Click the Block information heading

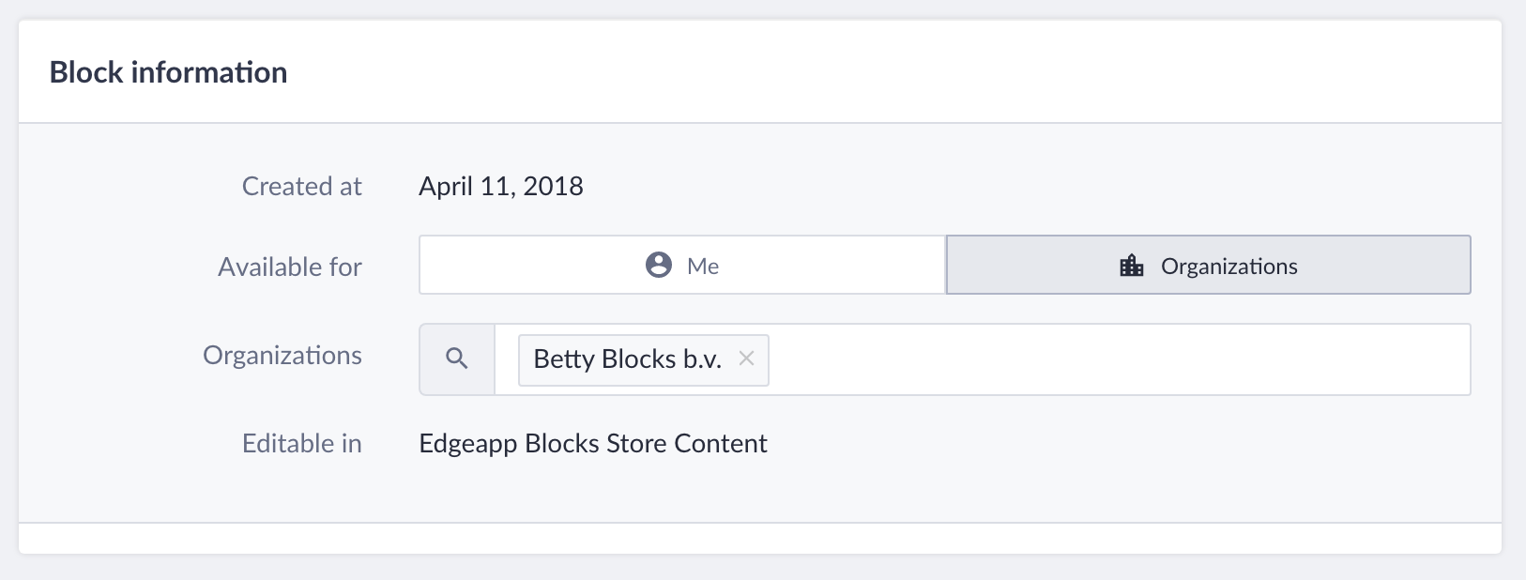(x=168, y=72)
